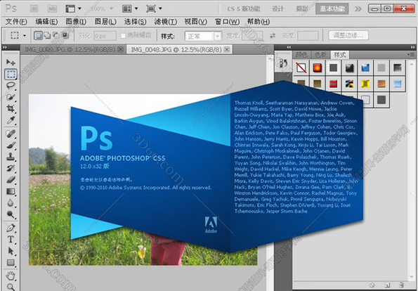Open the 图层(L) menu

(105, 22)
